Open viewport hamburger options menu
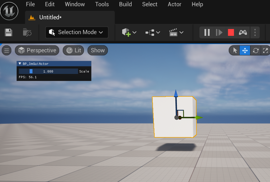The height and width of the screenshot is (182, 270). coord(7,51)
